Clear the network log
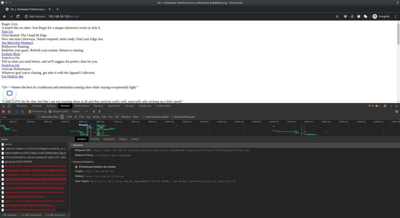The height and width of the screenshot is (218, 400). pos(9,111)
